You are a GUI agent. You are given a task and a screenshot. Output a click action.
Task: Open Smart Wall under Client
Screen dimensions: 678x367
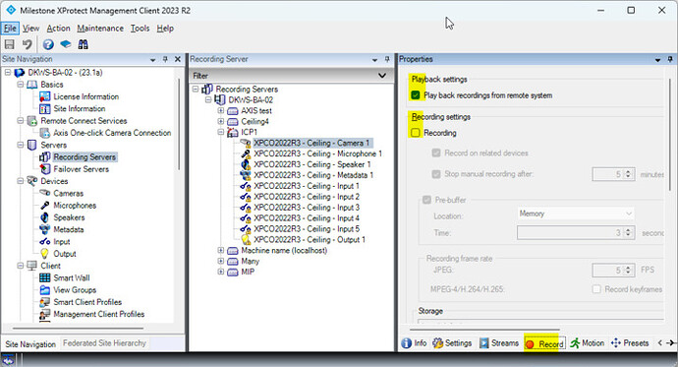pos(72,277)
